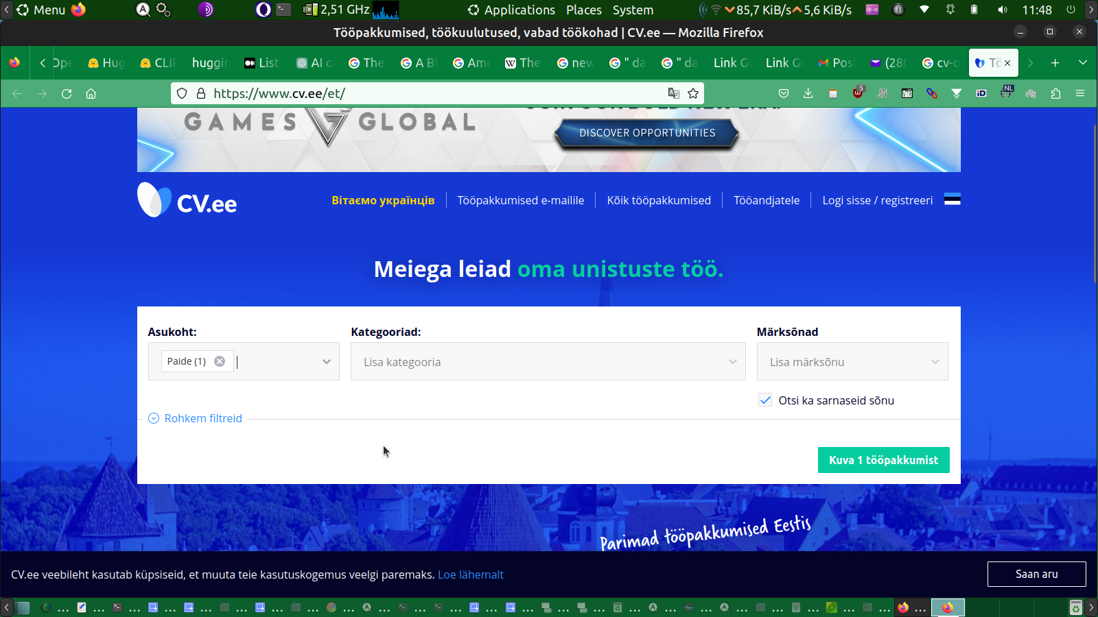Open the JS toggle extension icon
The height and width of the screenshot is (617, 1098).
883,93
